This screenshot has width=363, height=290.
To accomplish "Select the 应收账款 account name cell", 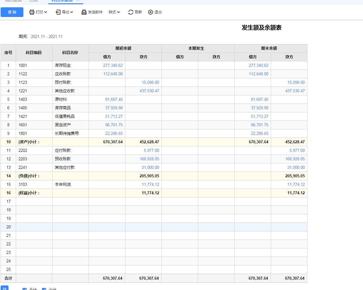I will click(70, 74).
